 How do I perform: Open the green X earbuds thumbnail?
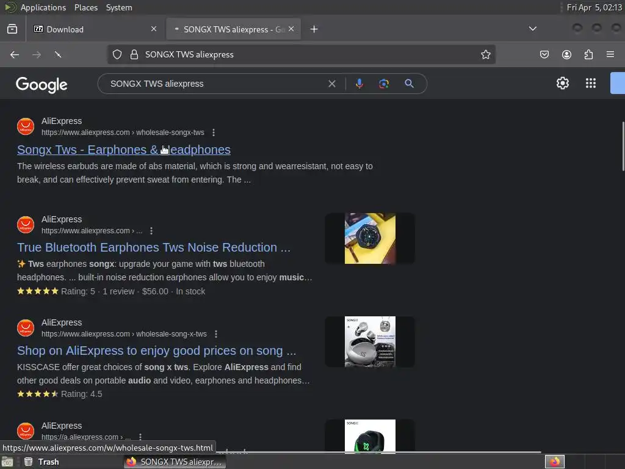pyautogui.click(x=370, y=436)
